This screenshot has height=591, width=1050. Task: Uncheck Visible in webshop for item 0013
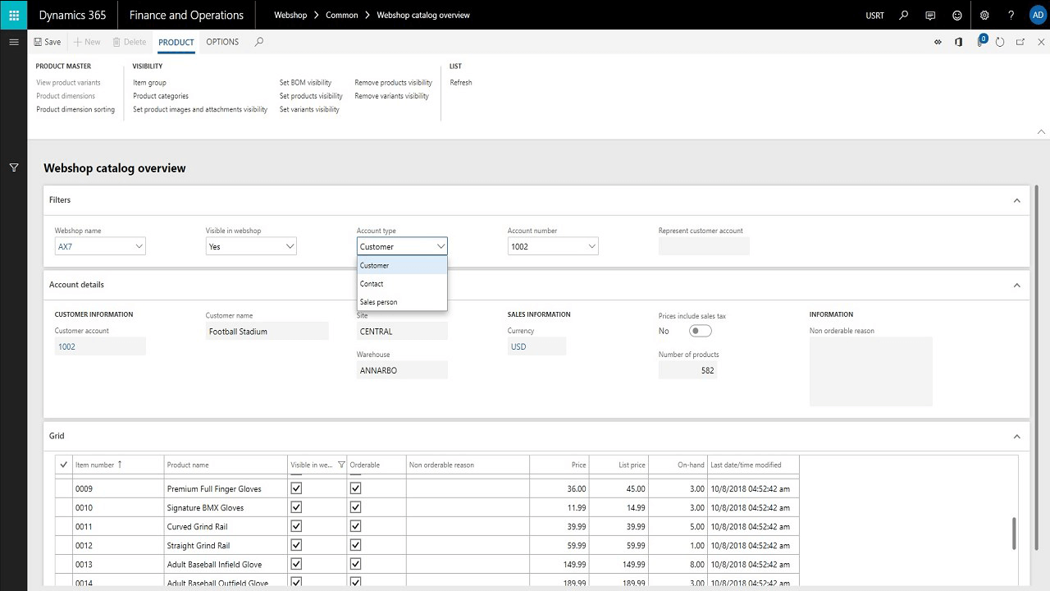point(297,564)
